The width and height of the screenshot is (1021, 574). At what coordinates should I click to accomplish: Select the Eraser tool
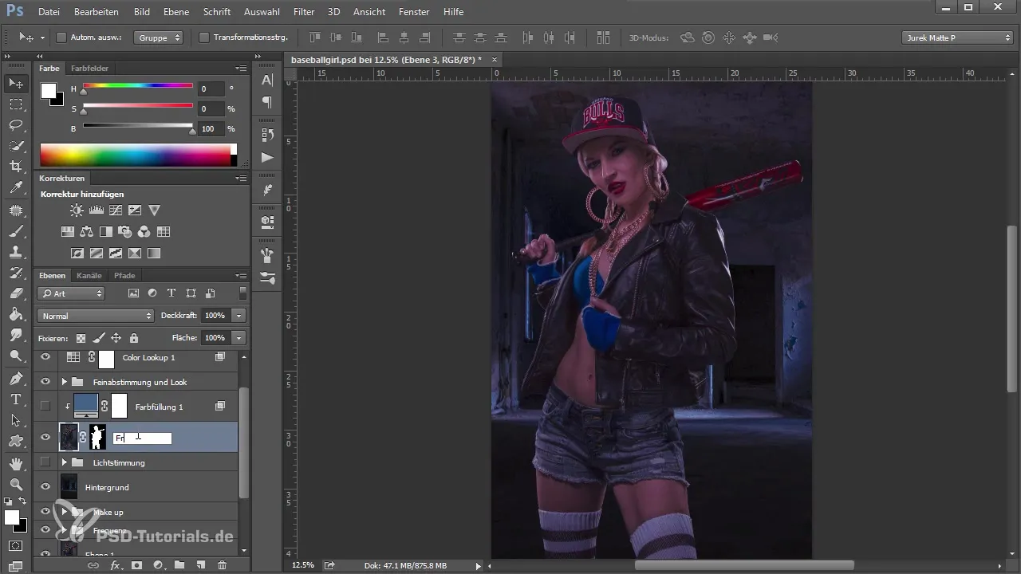point(15,293)
